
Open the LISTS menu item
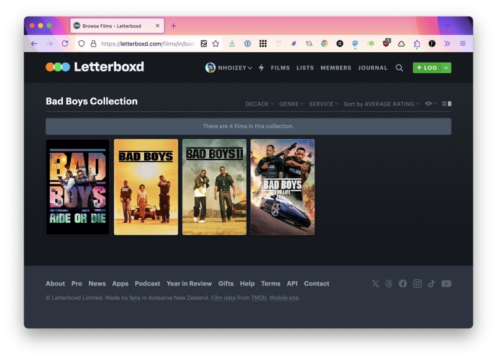point(305,68)
